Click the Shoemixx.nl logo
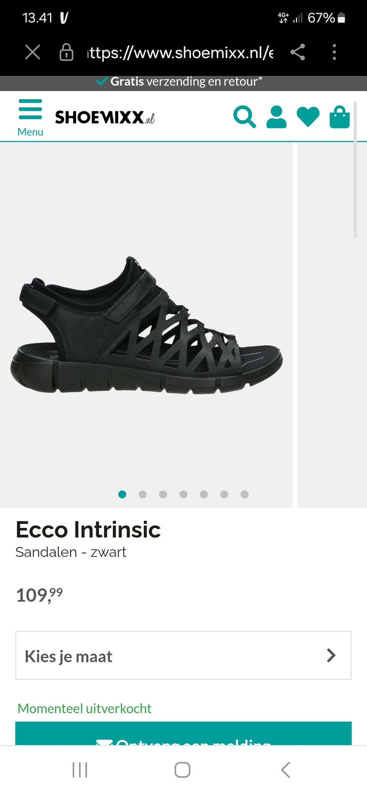Screen dimensions: 367x795 [x=105, y=117]
